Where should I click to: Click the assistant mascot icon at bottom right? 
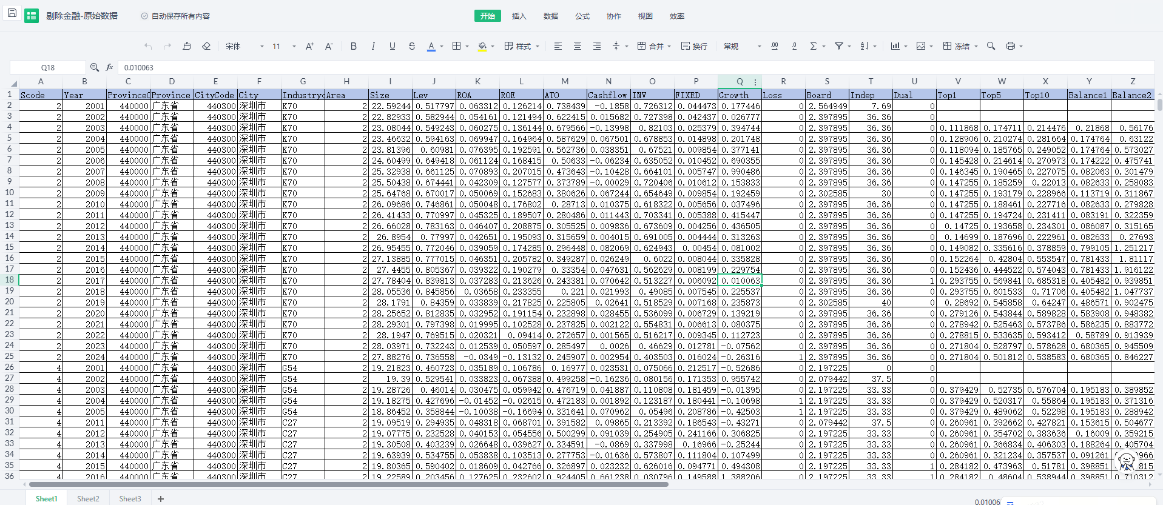(1127, 462)
